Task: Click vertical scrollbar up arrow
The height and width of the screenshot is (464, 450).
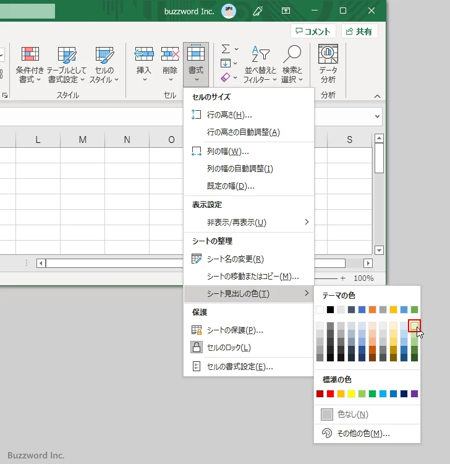Action: [x=379, y=138]
